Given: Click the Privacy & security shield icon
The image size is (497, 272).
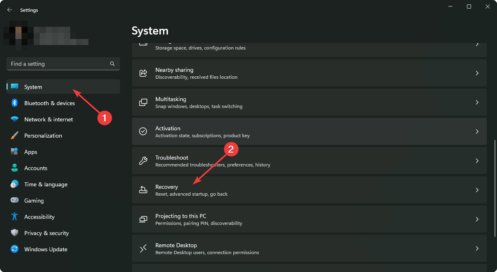Looking at the screenshot, I should coord(15,233).
